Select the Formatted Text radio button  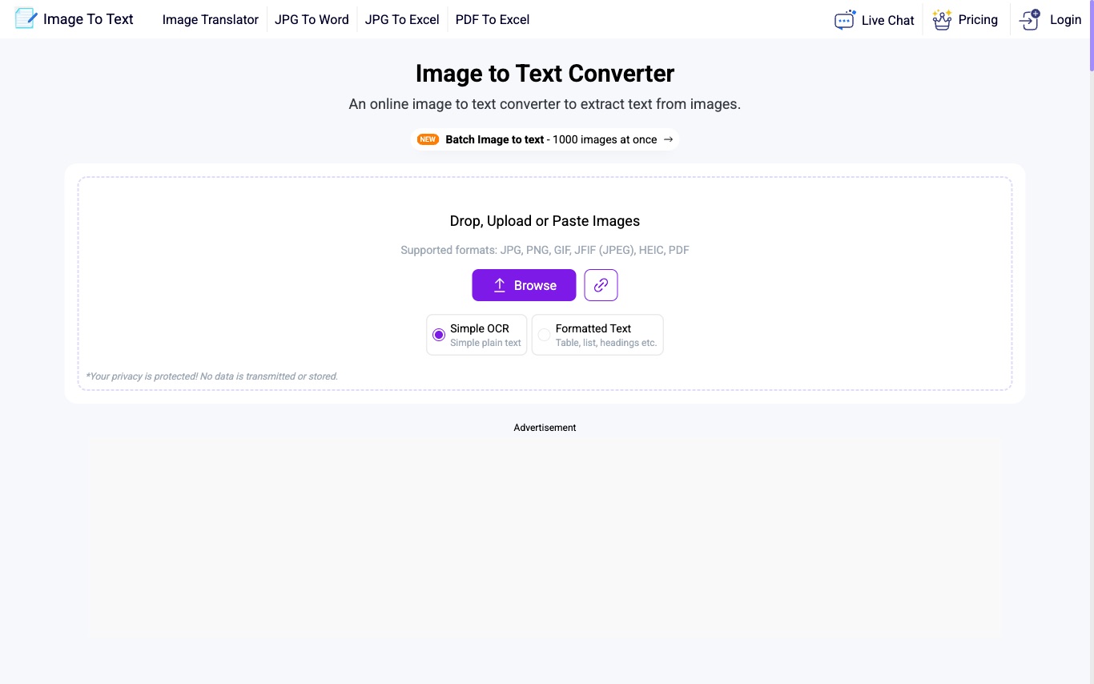tap(544, 335)
